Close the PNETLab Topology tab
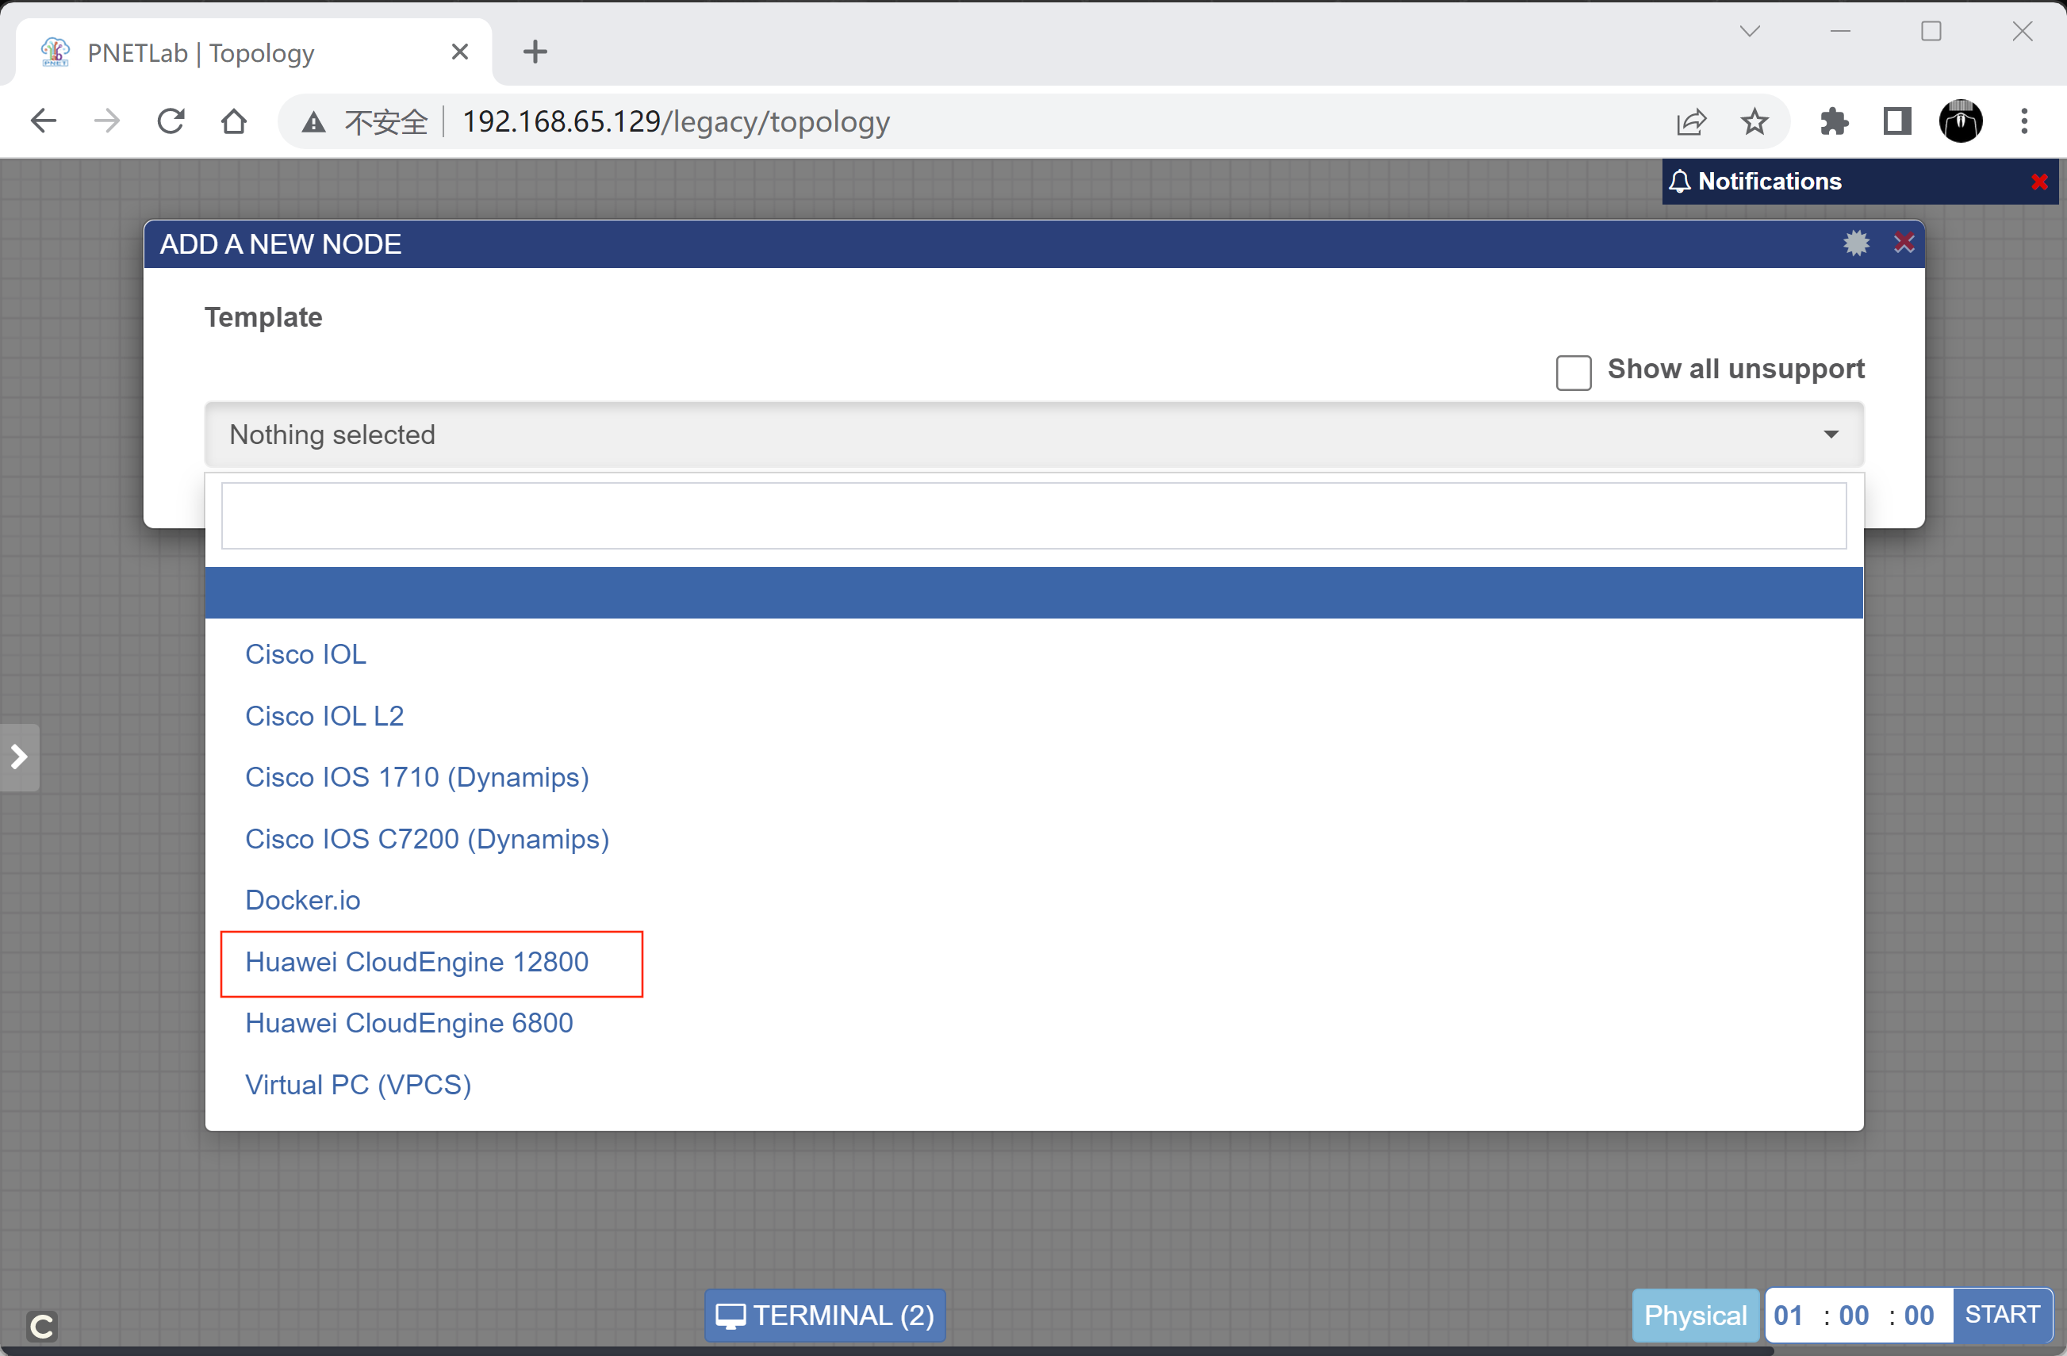The height and width of the screenshot is (1356, 2067). pos(460,52)
